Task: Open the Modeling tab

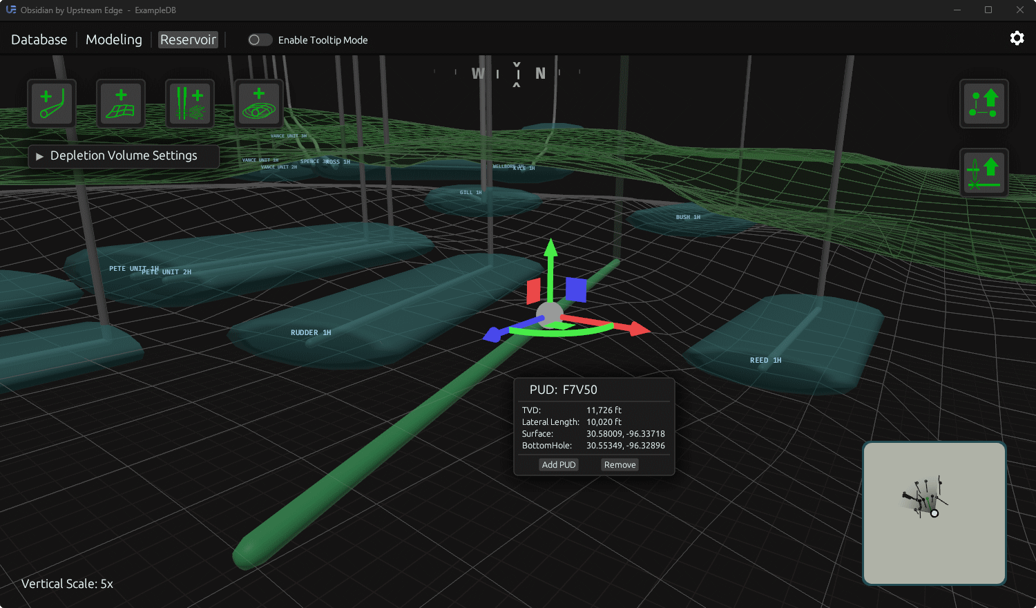Action: pyautogui.click(x=114, y=40)
